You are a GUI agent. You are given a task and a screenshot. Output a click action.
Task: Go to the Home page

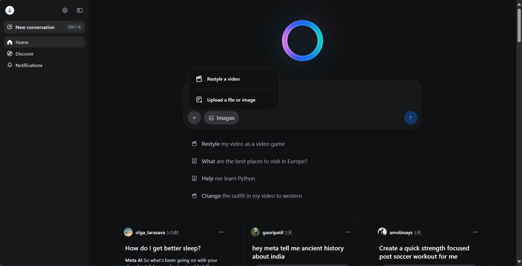click(44, 42)
